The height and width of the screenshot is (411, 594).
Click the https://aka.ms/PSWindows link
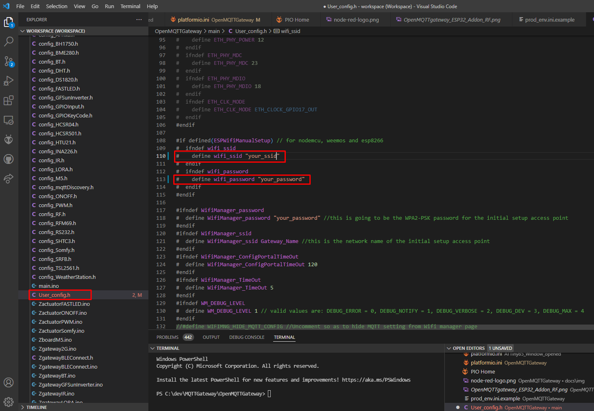point(376,380)
